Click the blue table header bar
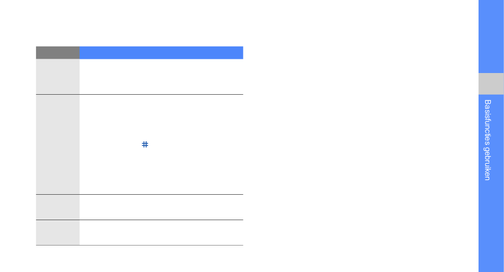The width and height of the screenshot is (504, 272). [161, 52]
